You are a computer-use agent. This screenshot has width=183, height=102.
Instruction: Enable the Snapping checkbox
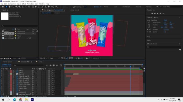(74, 7)
